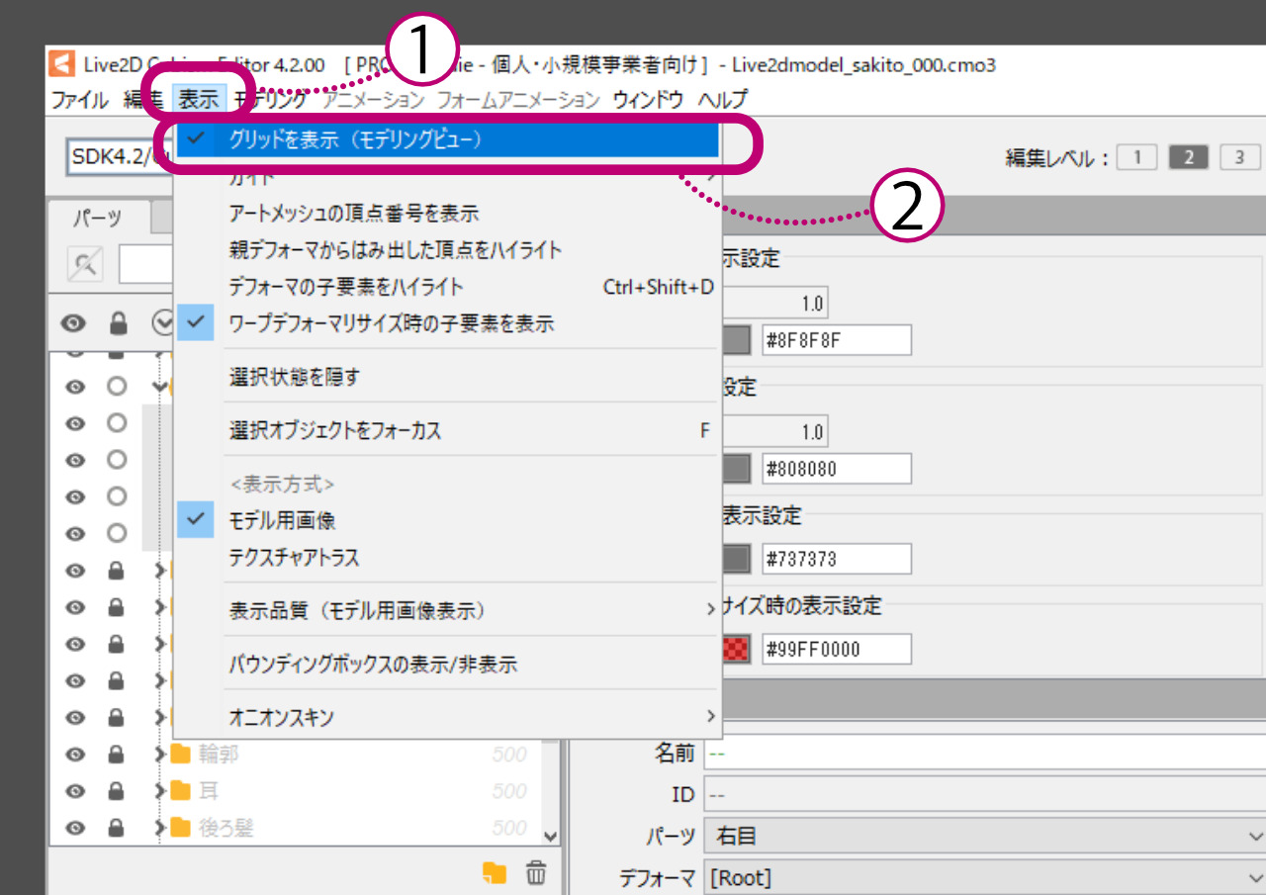Choose 選択状態を隠す
The height and width of the screenshot is (895, 1266).
447,377
